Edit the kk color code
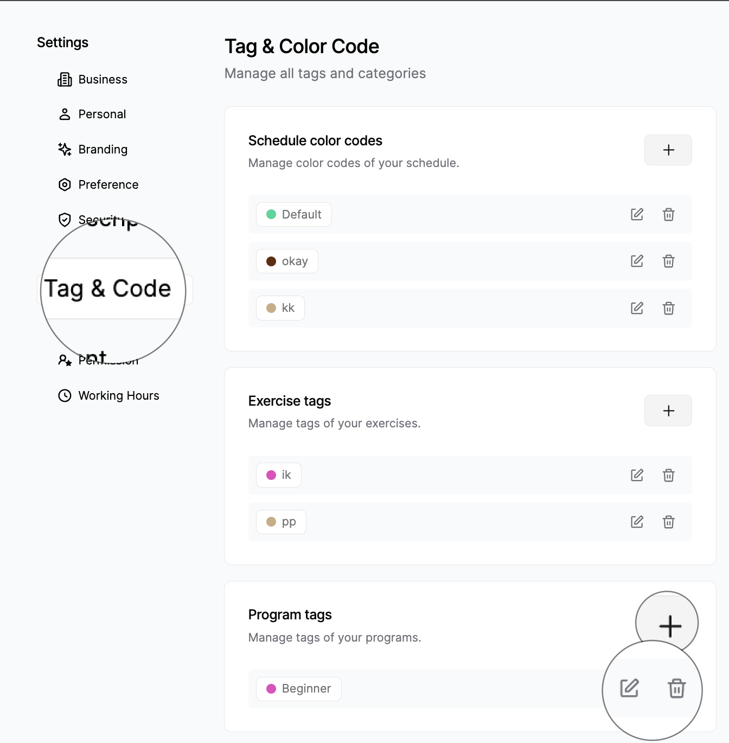The width and height of the screenshot is (729, 743). pyautogui.click(x=637, y=308)
